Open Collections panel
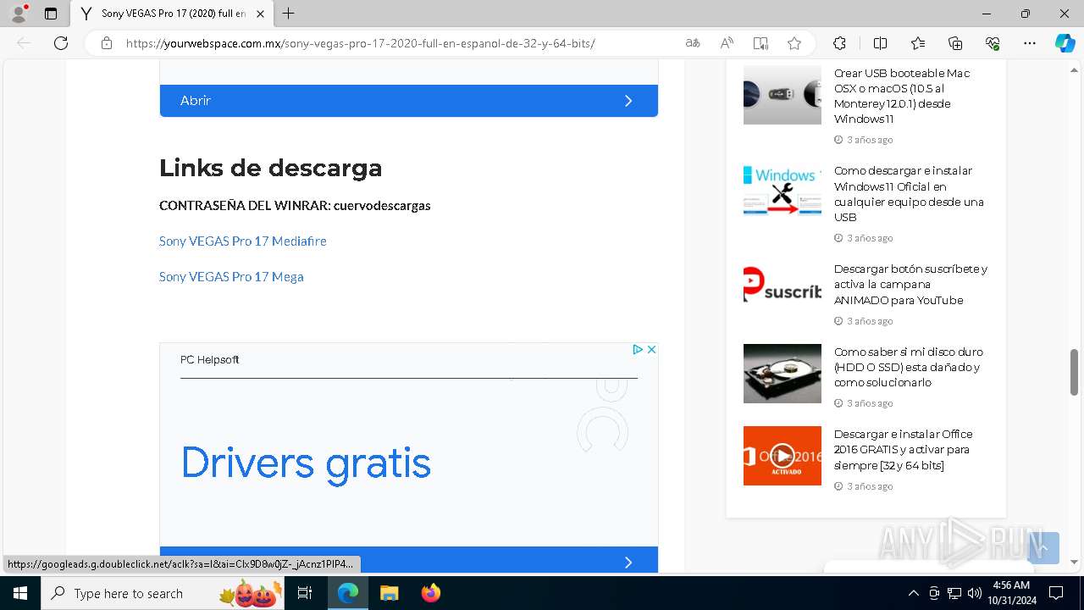This screenshot has width=1084, height=610. tap(955, 43)
